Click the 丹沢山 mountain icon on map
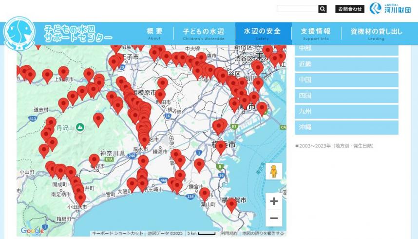Viewport: 418px width, 239px height. 80,128
